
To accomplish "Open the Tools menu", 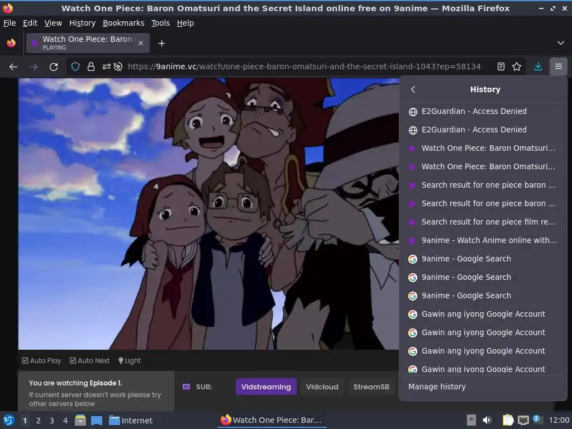I will (x=160, y=23).
